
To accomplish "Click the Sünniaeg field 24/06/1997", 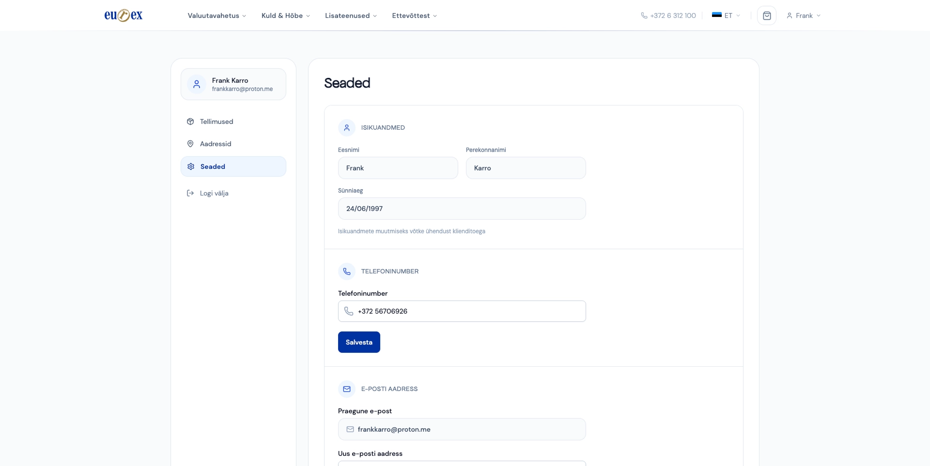I will tap(462, 209).
